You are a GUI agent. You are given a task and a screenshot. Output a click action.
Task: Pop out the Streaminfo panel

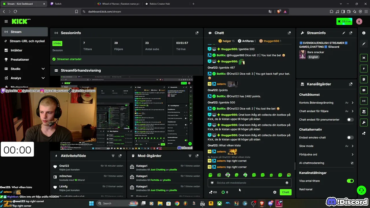pyautogui.click(x=351, y=33)
